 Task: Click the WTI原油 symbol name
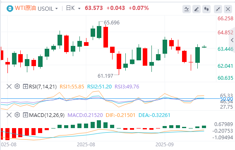click(25, 8)
